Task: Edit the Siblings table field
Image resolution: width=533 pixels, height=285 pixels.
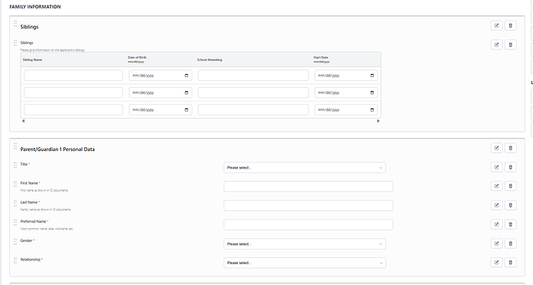Action: 496,45
